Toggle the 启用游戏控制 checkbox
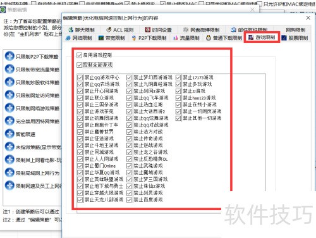Viewport: 316px width, 238px height. pos(79,55)
